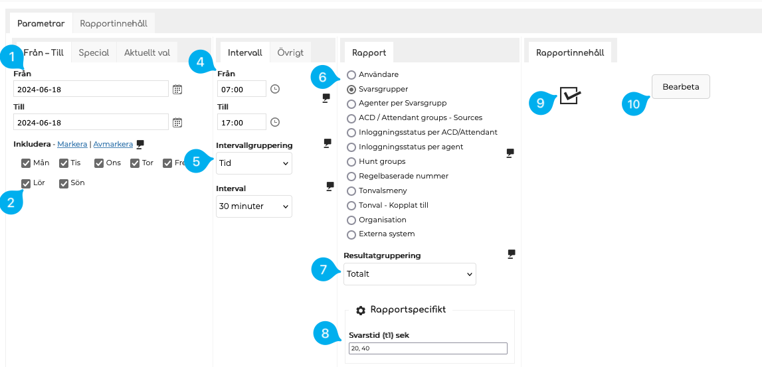Click clock icon beside Till time 17:00
This screenshot has height=367, width=762.
275,122
